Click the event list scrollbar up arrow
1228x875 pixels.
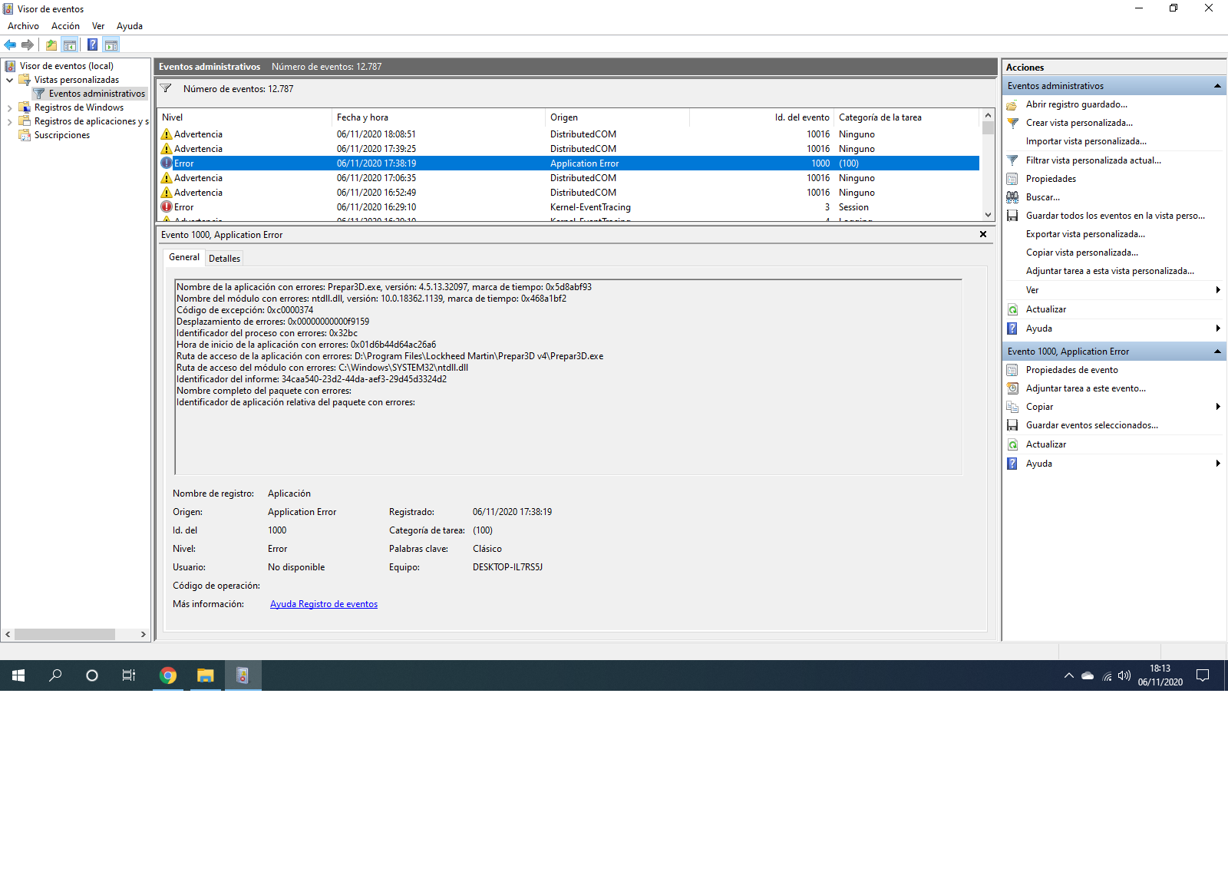(x=988, y=116)
